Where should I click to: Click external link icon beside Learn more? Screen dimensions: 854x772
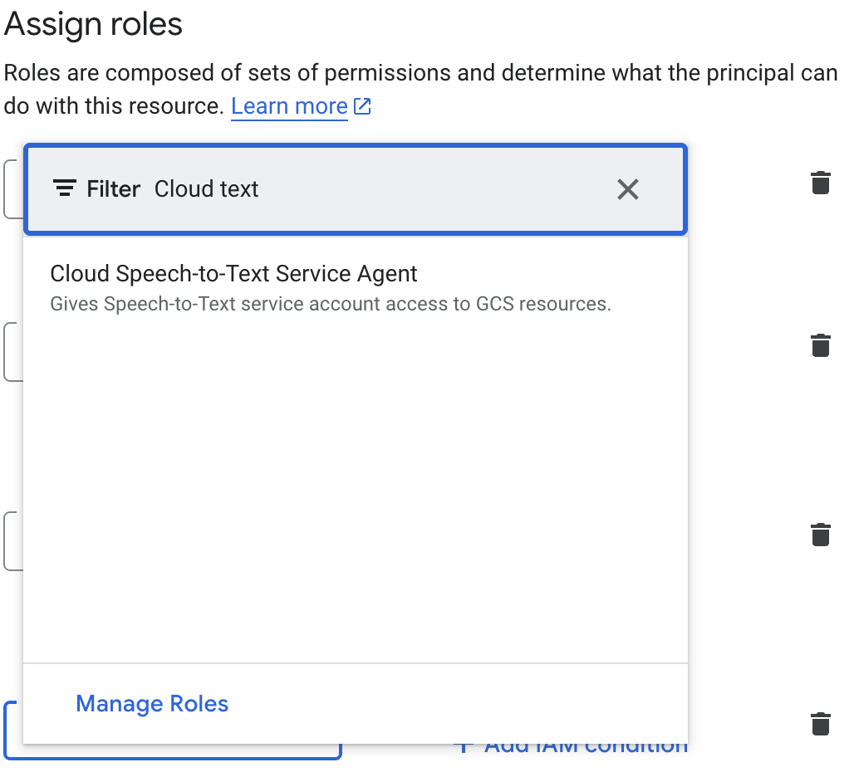pos(362,107)
